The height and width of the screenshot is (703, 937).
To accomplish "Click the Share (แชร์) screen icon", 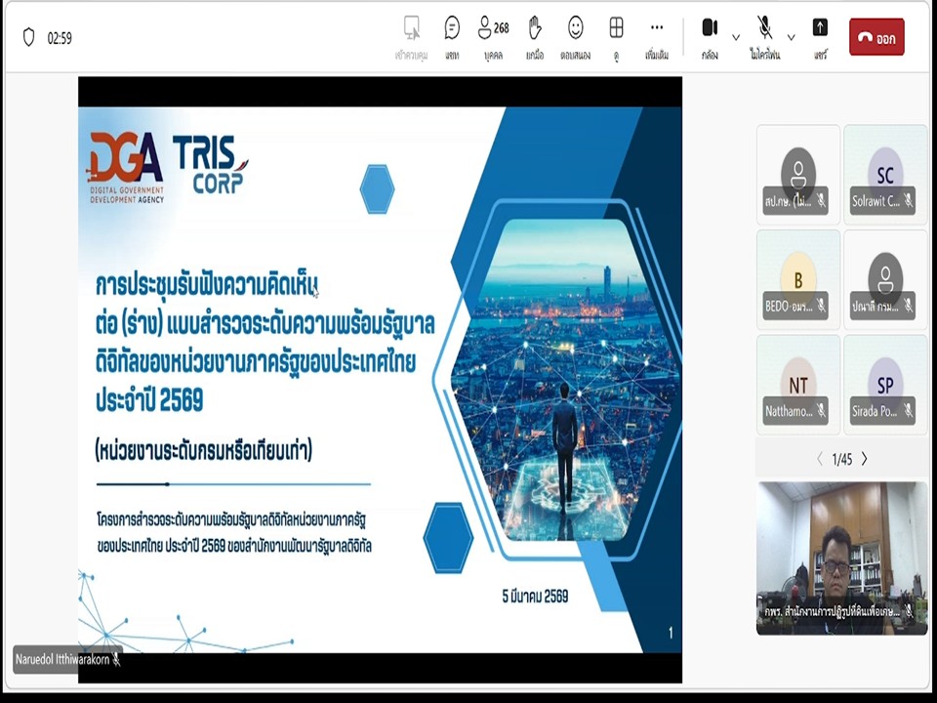I will [819, 29].
